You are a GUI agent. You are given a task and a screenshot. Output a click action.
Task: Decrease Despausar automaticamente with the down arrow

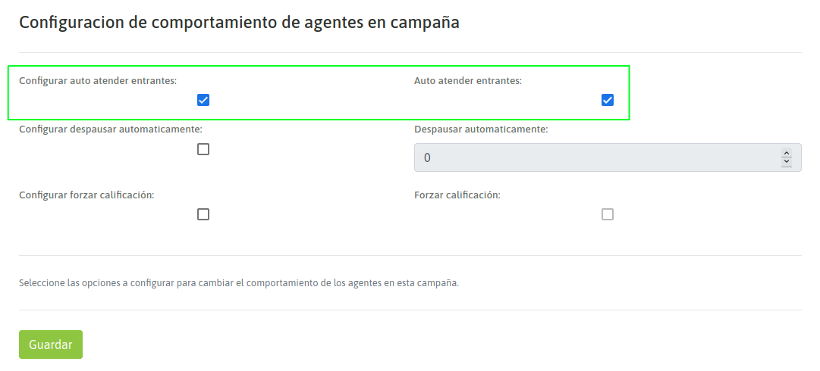point(787,162)
